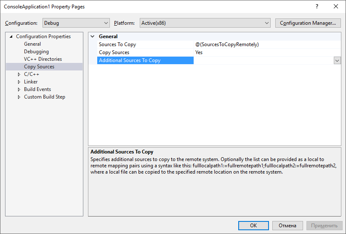Open the Configuration dropdown showing Debug
The height and width of the screenshot is (234, 346).
coord(76,23)
